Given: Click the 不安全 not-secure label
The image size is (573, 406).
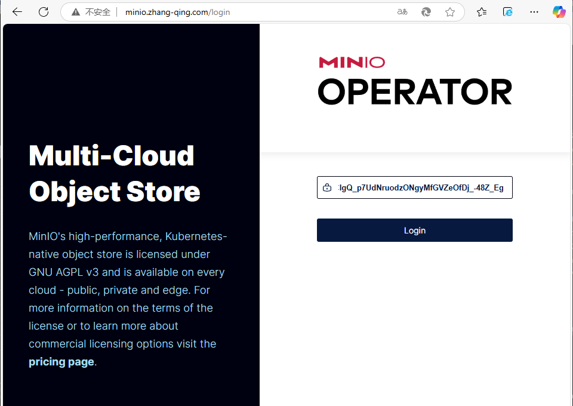Looking at the screenshot, I should 97,12.
